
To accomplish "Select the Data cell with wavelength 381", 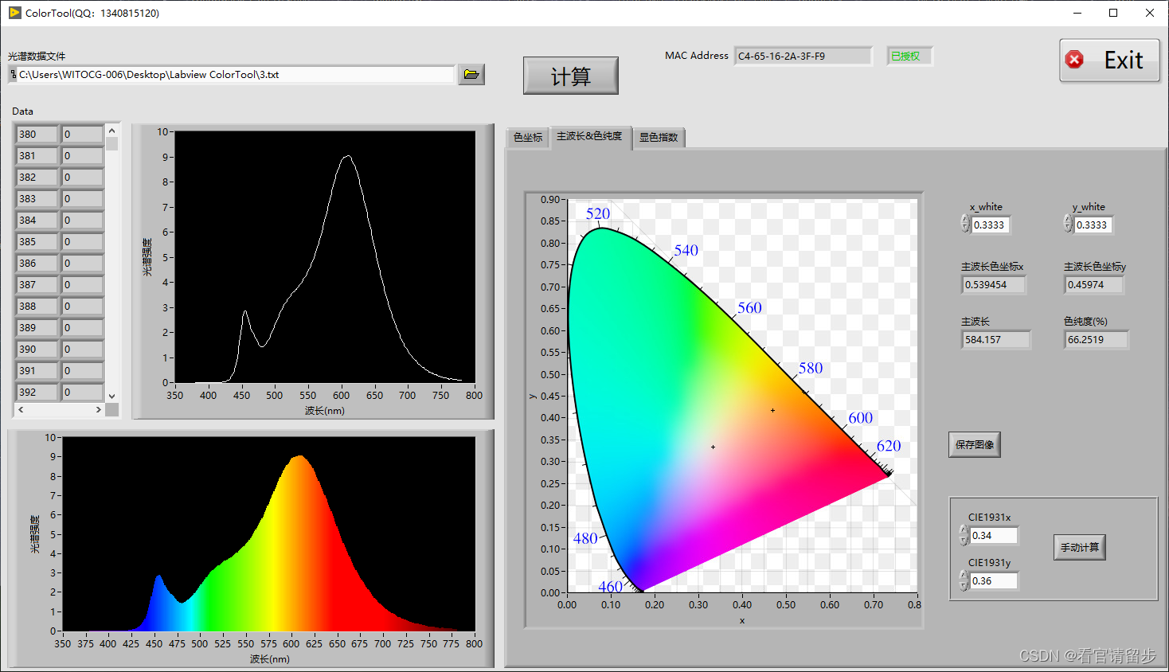I will 37,156.
